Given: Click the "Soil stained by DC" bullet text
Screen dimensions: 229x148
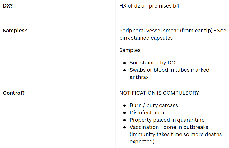Looking at the screenshot, I should point(152,63).
